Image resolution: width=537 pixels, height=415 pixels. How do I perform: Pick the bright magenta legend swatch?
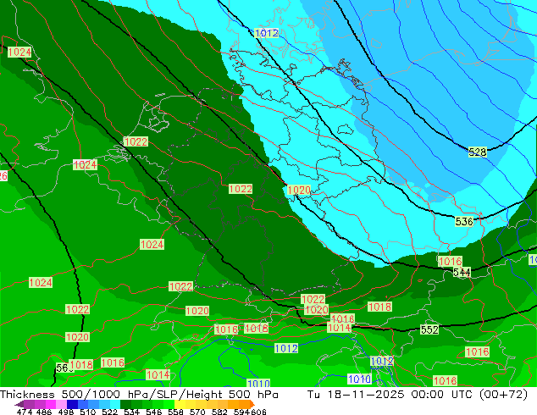51,404
